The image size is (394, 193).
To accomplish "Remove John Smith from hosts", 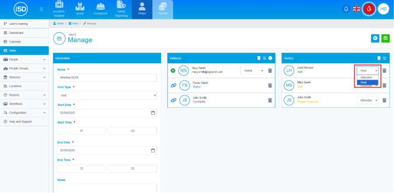I will coord(384,100).
